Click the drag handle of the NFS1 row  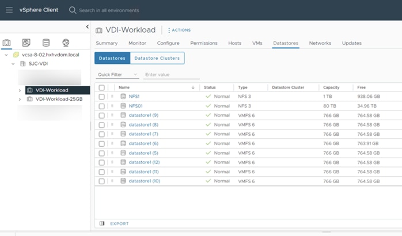(x=112, y=96)
